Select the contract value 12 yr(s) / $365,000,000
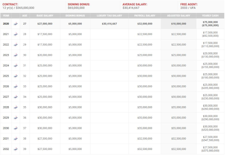 [x=18, y=8]
